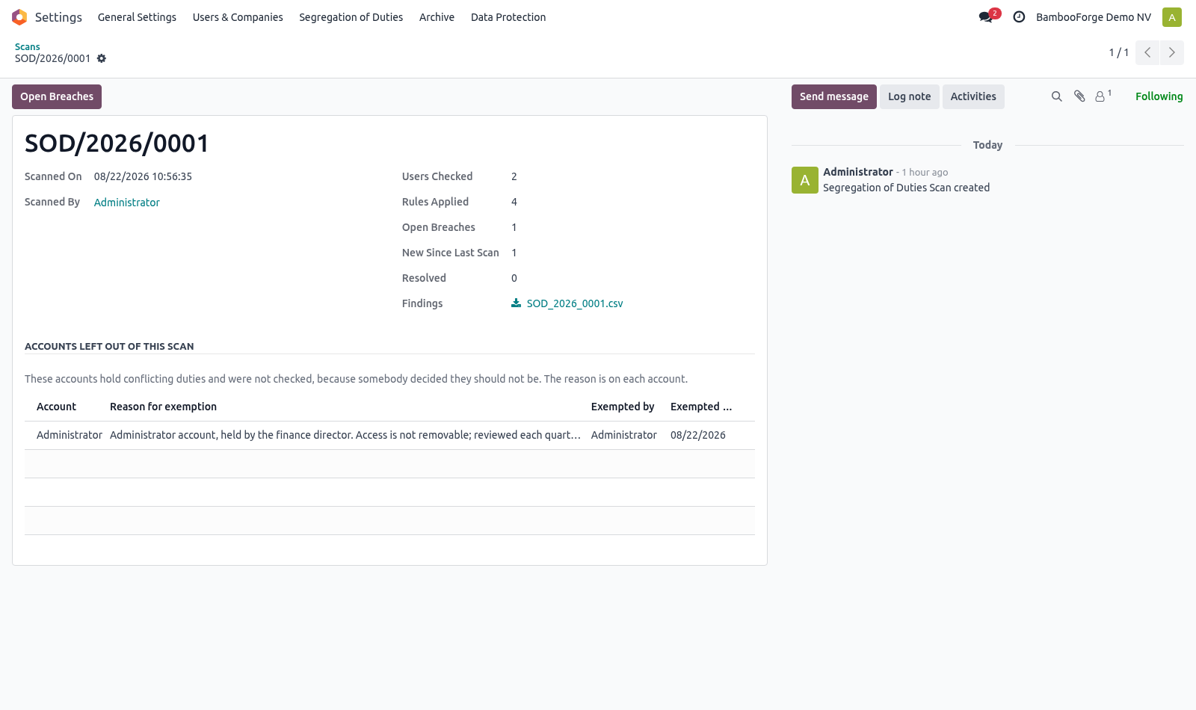Open the Segregation of Duties menu
1196x710 pixels.
point(351,17)
